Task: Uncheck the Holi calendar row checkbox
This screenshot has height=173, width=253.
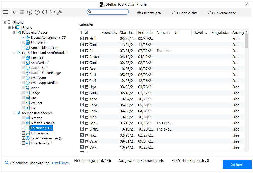Action: 82,38
